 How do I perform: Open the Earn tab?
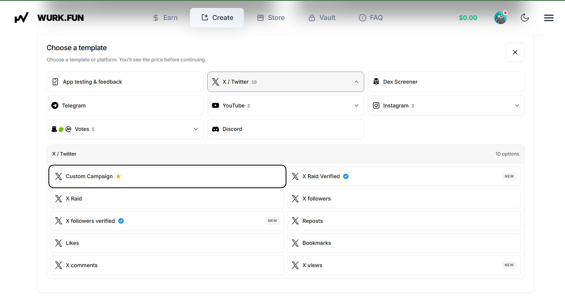pos(165,18)
